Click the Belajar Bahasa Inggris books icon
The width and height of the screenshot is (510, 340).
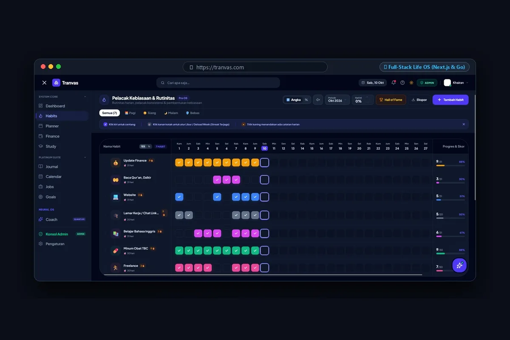tap(115, 233)
